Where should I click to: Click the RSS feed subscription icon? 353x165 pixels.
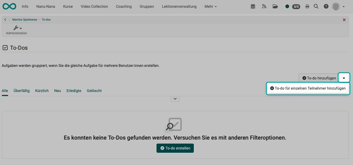click(264, 6)
